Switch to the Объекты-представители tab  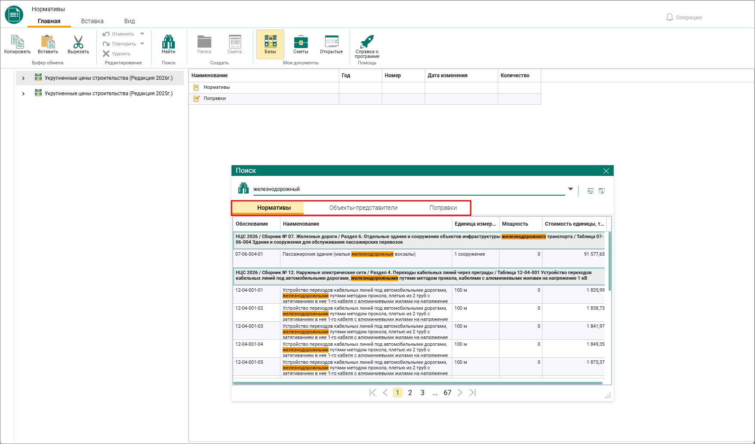[x=363, y=208]
